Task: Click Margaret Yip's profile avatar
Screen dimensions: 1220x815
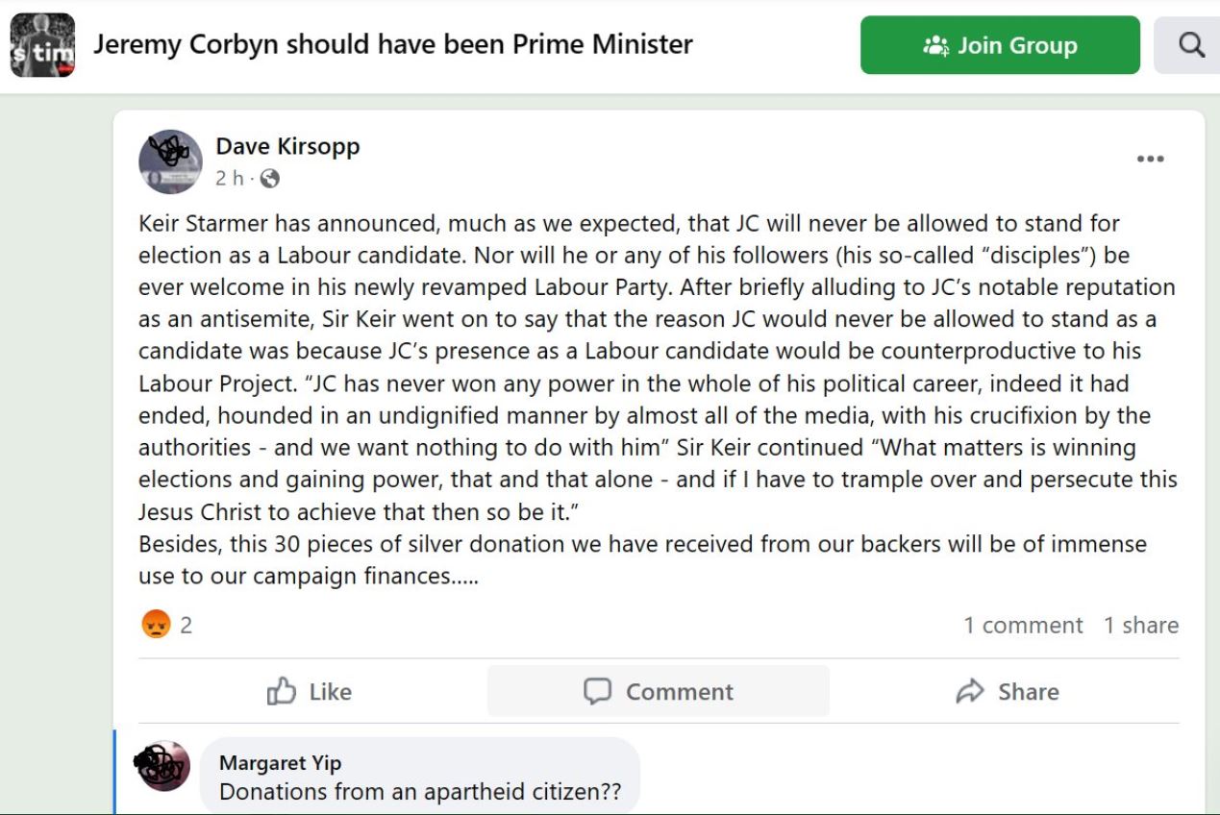Action: pos(163,766)
